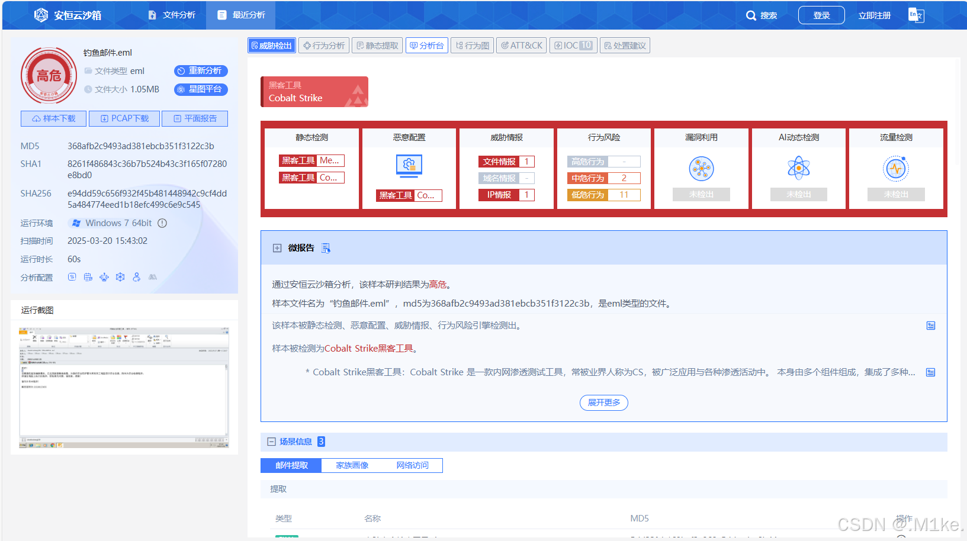Click the 搜索 magnifier icon
Screen dimensions: 967x541
coord(751,15)
